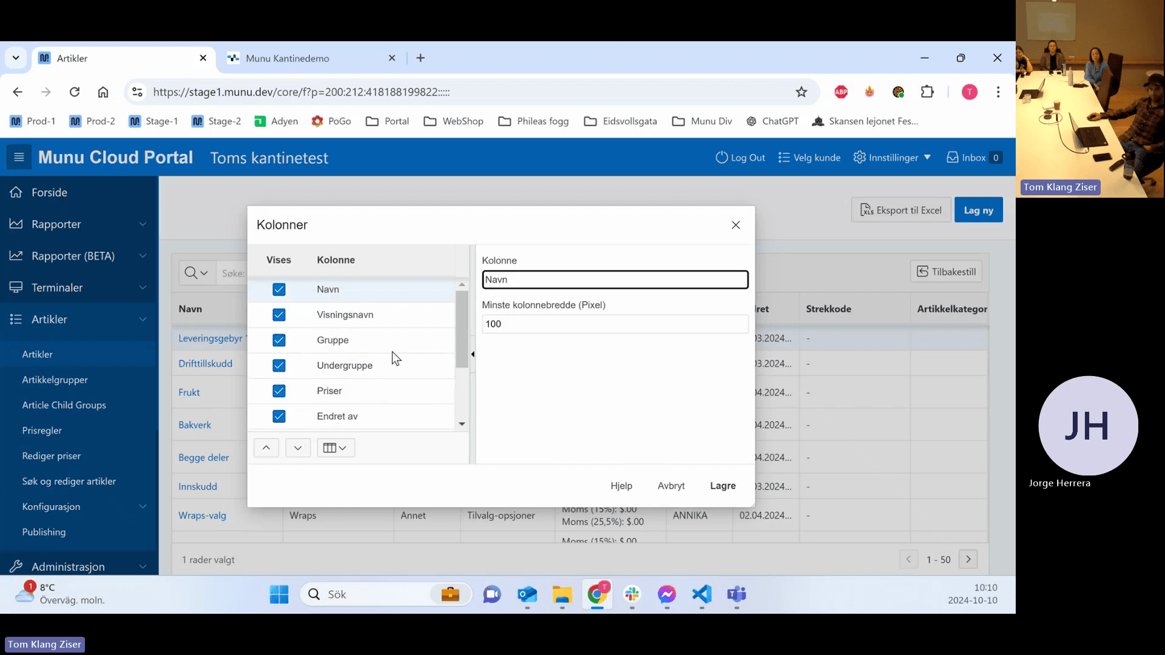This screenshot has height=655, width=1165.
Task: Move selected column up arrow button
Action: [x=266, y=448]
